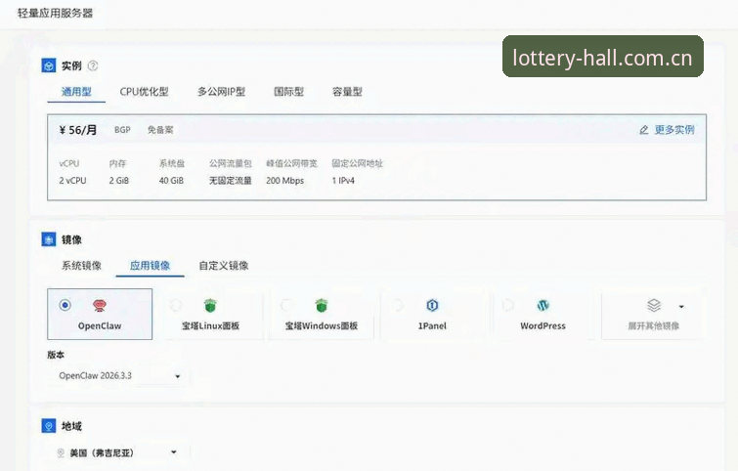
Task: Click the 镜像 section icon
Action: (49, 239)
